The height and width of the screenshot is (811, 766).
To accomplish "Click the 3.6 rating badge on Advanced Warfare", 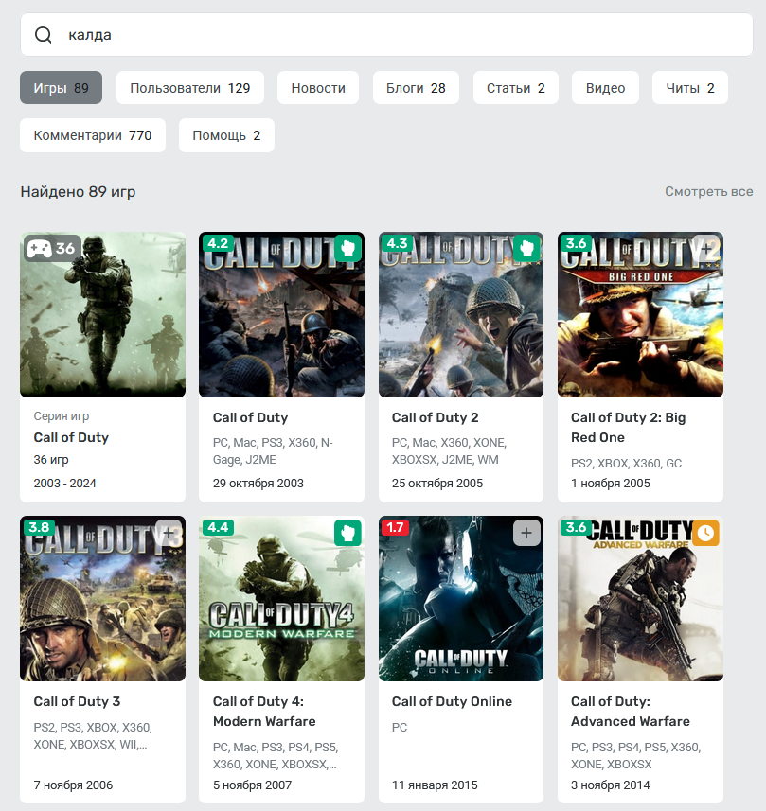I will click(576, 527).
